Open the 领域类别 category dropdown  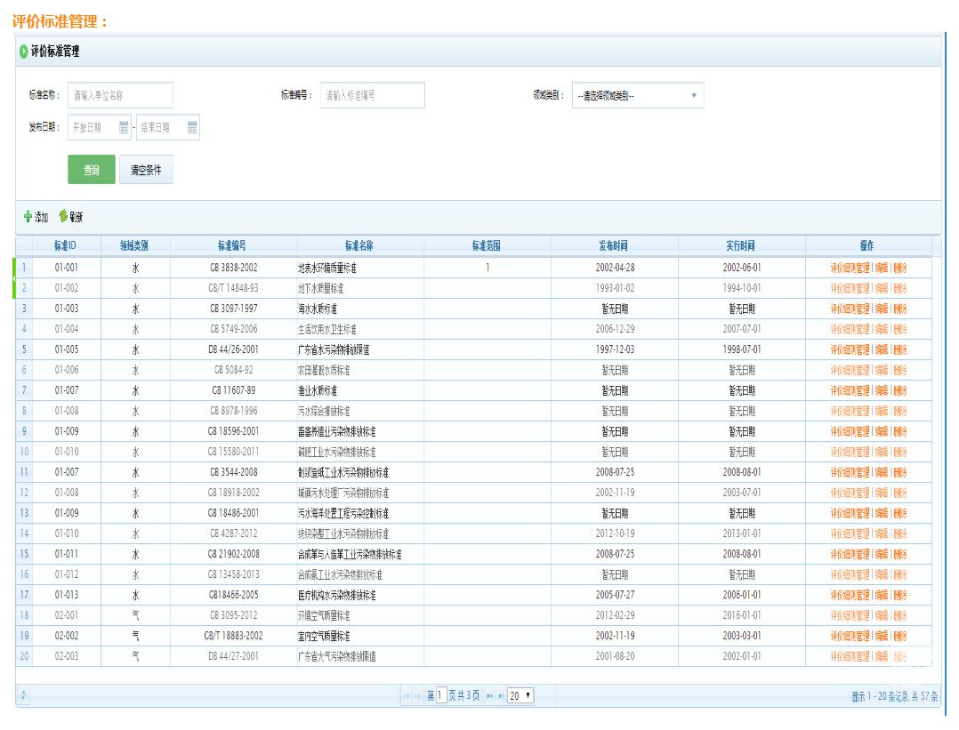point(638,96)
